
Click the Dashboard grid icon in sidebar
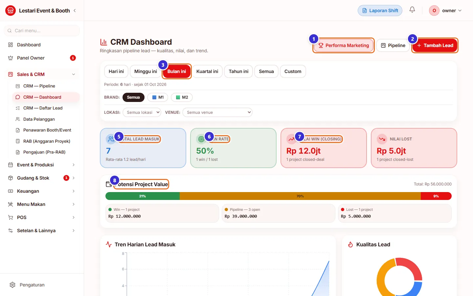tap(11, 45)
